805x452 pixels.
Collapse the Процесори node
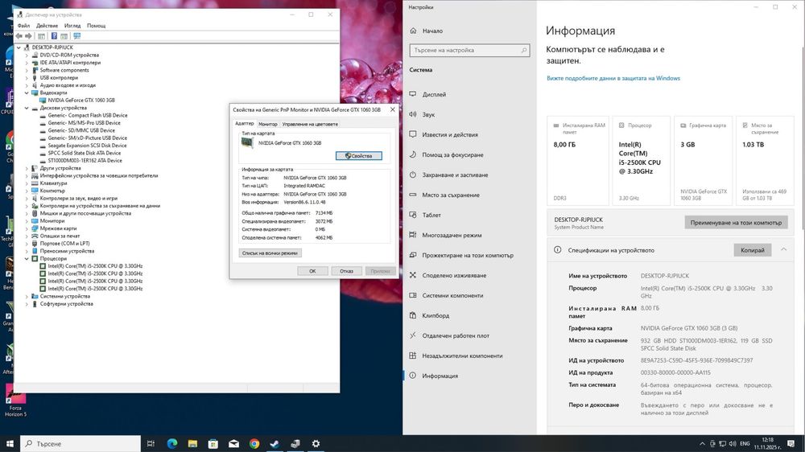tap(27, 259)
